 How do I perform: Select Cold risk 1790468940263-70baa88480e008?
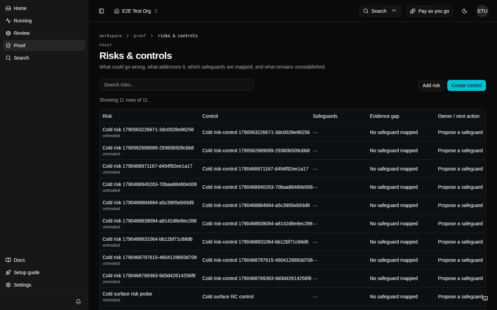coord(149,184)
